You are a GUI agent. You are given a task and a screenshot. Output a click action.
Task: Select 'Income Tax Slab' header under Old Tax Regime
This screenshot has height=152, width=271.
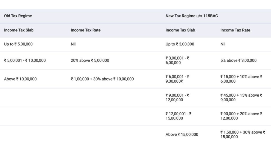point(19,30)
